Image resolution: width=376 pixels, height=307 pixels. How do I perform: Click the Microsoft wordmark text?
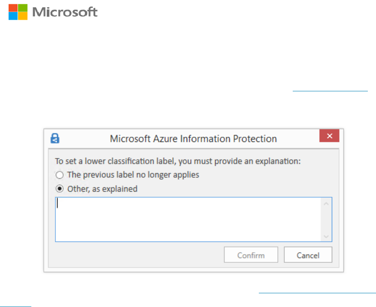(65, 12)
